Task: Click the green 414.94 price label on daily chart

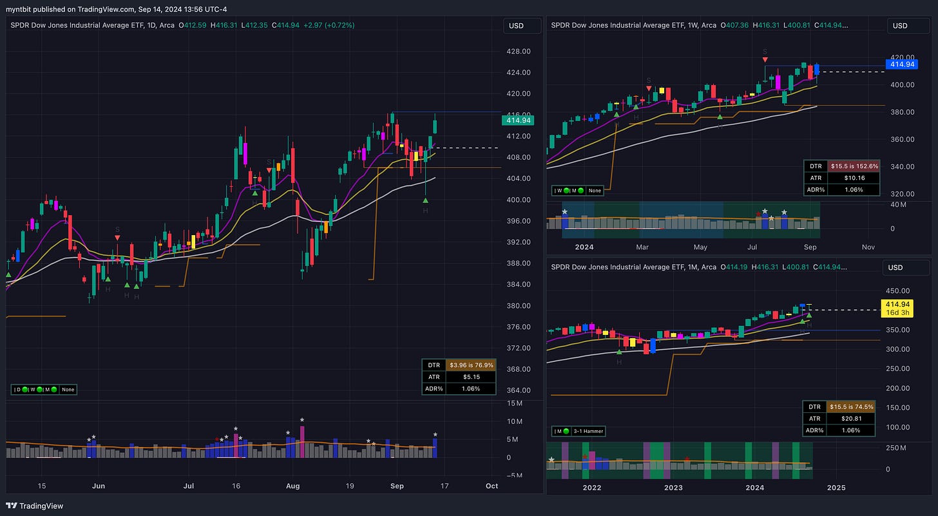Action: (519, 120)
